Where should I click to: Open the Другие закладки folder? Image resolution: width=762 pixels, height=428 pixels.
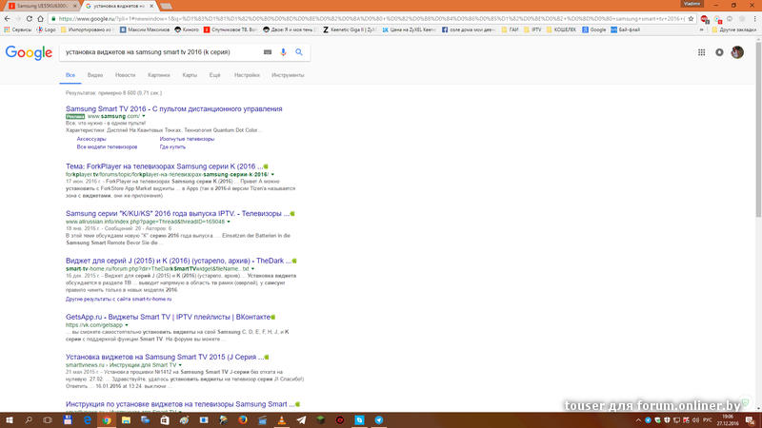tap(733, 29)
